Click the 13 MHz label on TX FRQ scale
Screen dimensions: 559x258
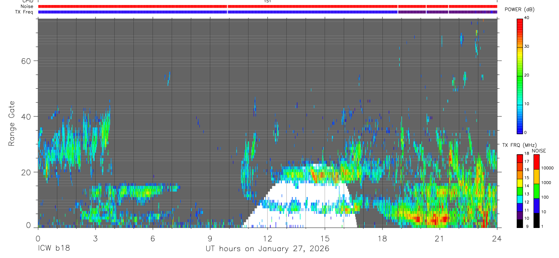pyautogui.click(x=526, y=194)
